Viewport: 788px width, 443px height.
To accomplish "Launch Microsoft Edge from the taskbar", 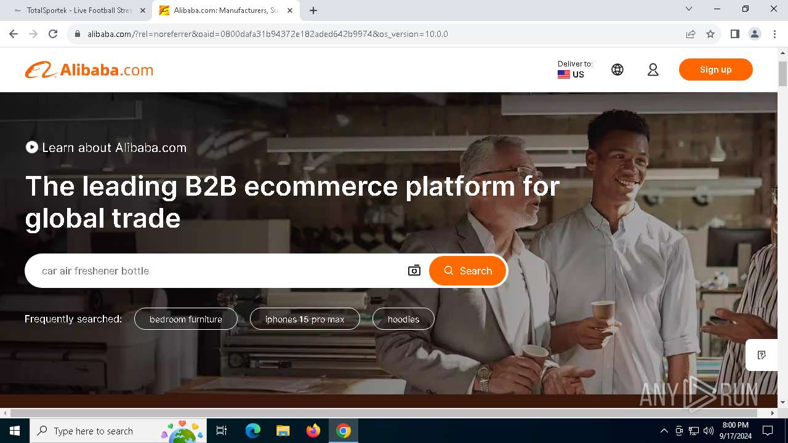I will 253,431.
